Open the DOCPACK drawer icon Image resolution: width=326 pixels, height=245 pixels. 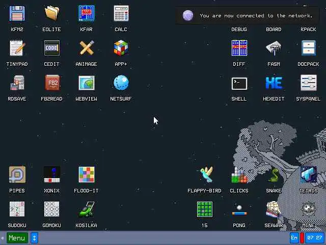tap(308, 48)
